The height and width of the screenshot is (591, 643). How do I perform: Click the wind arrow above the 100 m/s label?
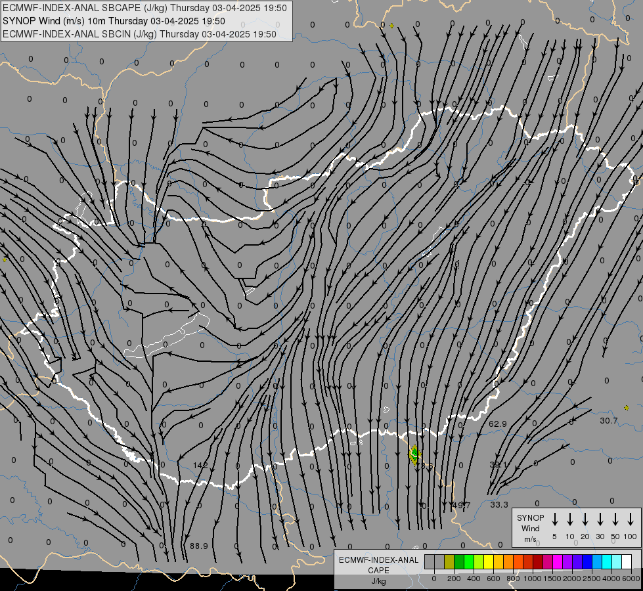click(631, 519)
